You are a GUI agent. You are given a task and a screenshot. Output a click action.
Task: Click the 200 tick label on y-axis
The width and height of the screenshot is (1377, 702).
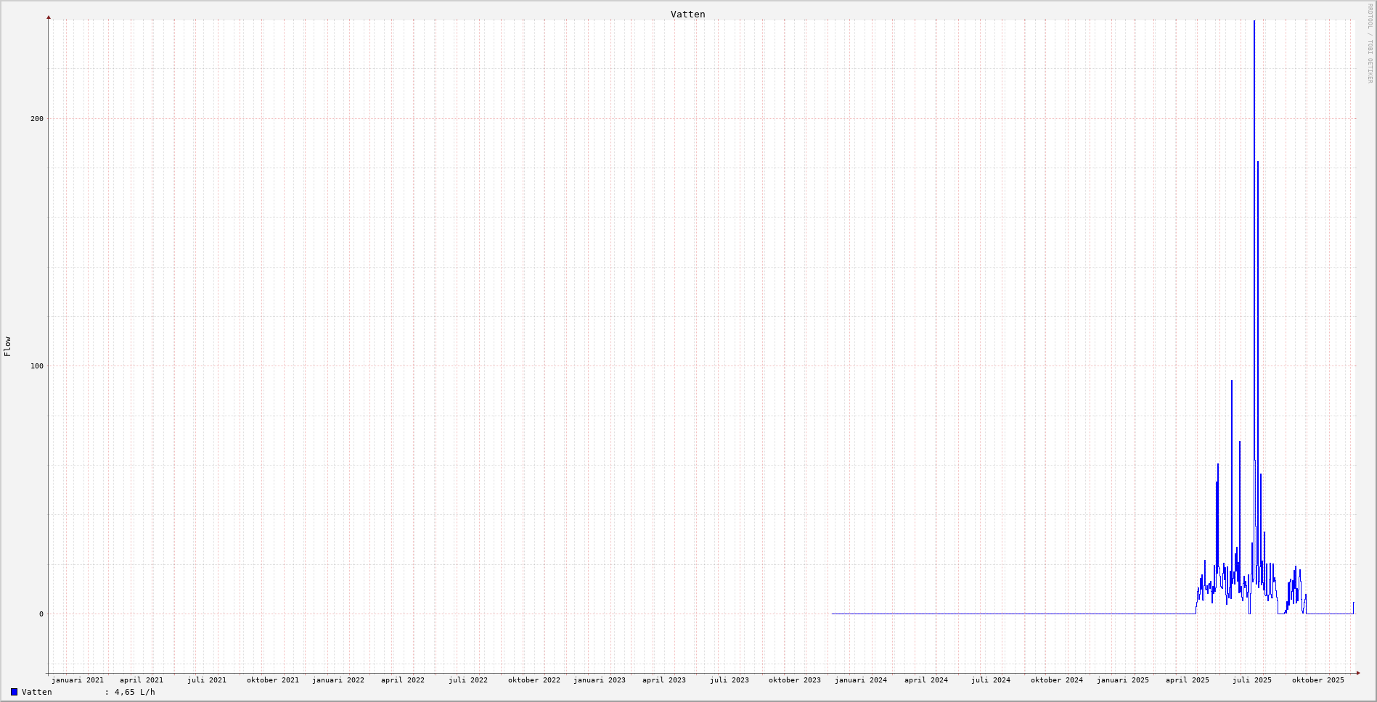tap(37, 119)
